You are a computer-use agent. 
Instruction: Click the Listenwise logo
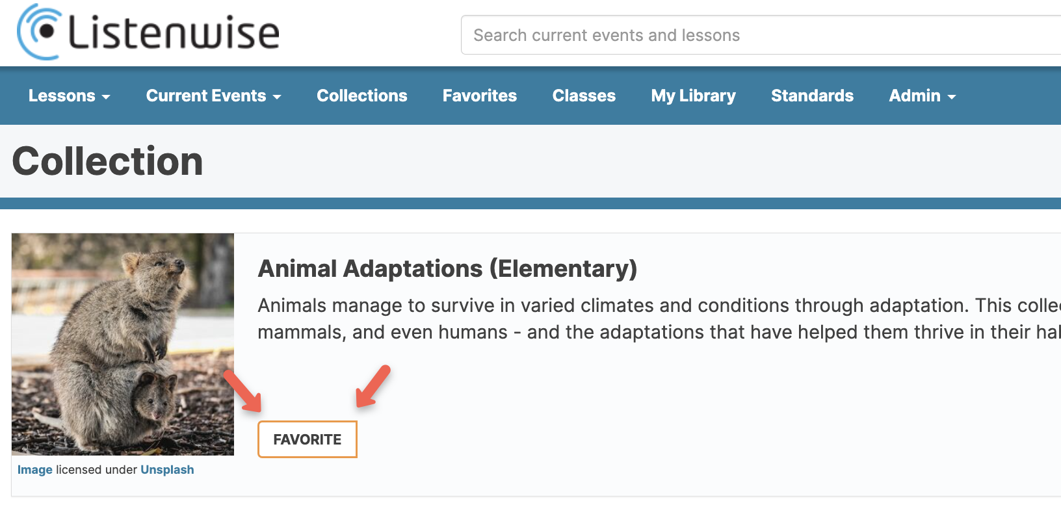[x=148, y=32]
